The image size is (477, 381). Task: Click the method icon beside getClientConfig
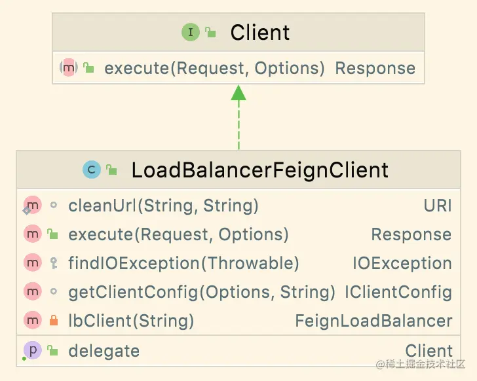tap(32, 292)
